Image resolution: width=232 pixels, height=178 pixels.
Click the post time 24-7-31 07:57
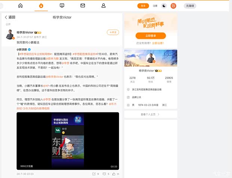[x=25, y=37]
